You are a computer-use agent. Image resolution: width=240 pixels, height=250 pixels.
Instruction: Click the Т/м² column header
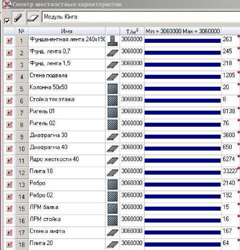coord(132,31)
